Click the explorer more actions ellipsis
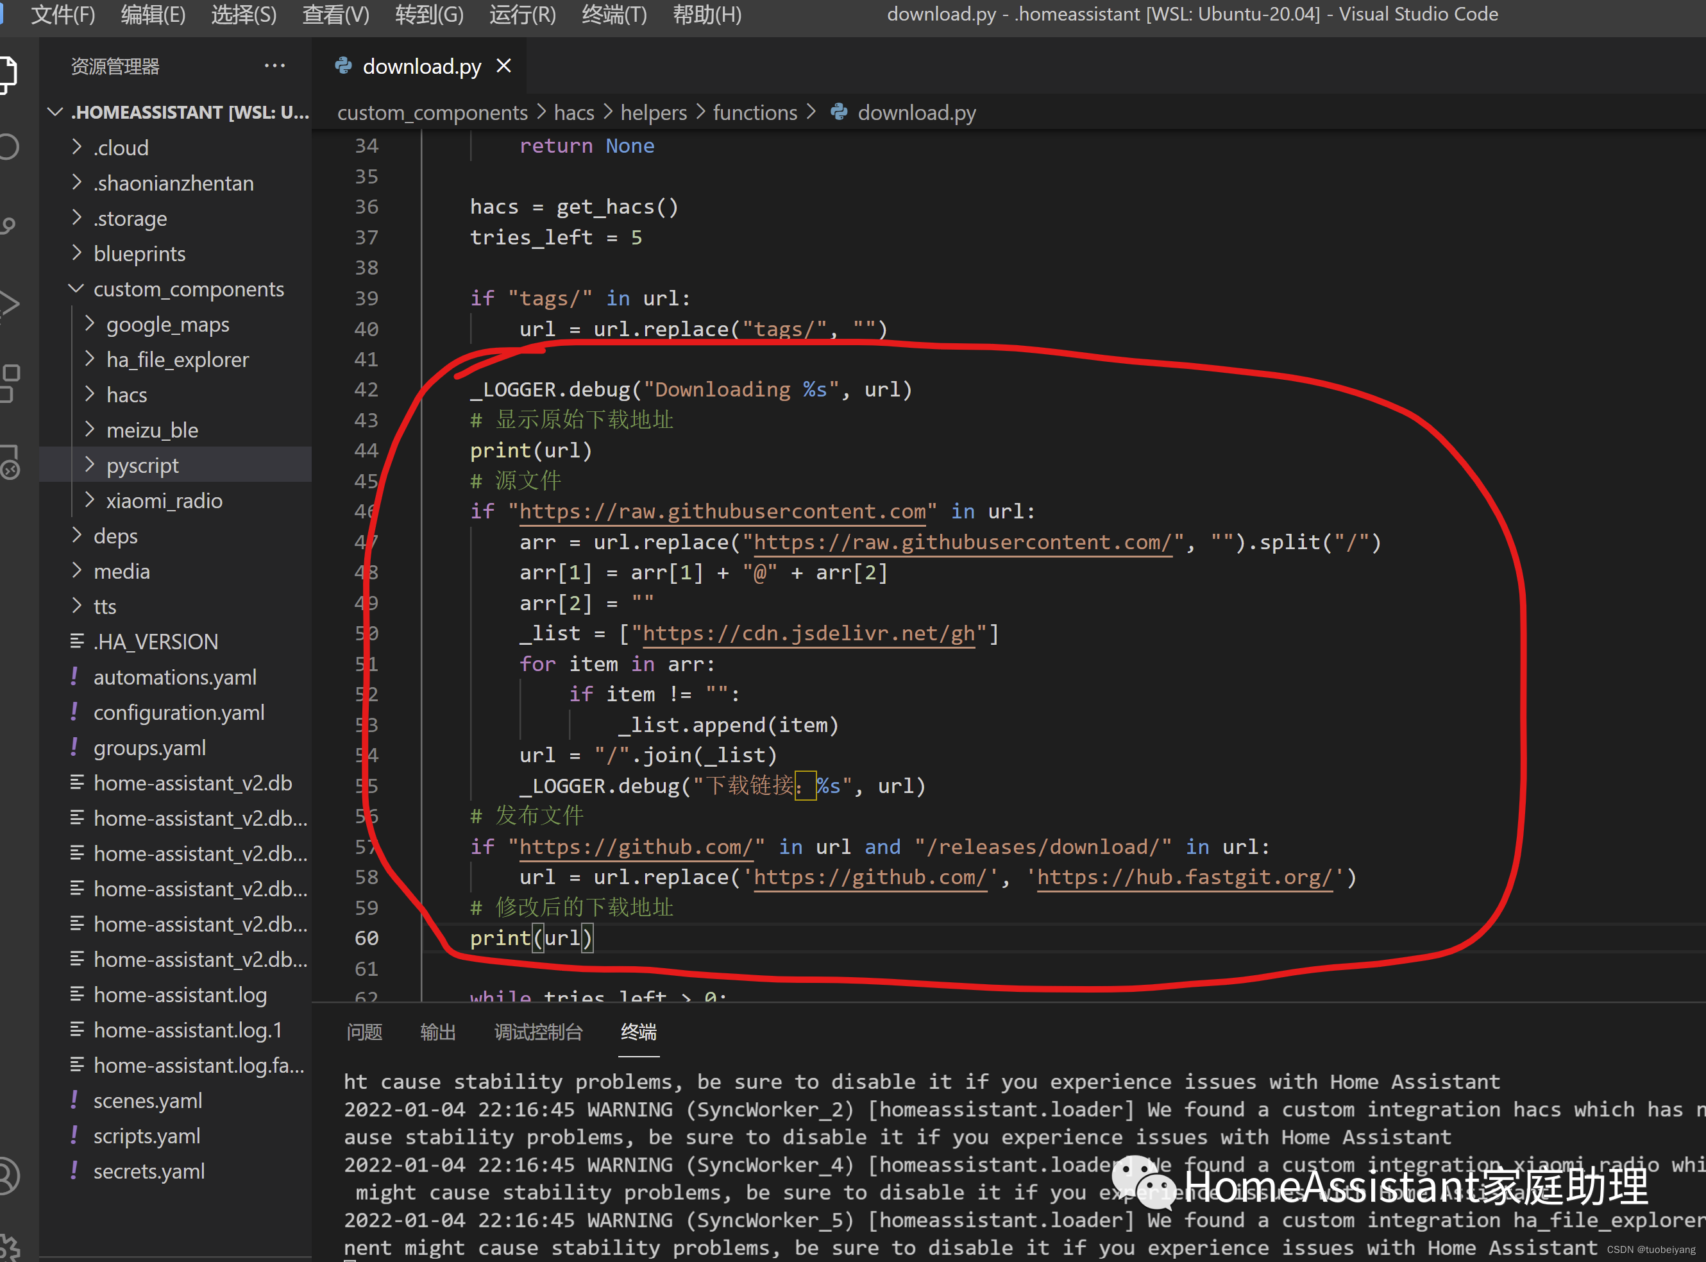Viewport: 1706px width, 1262px height. (274, 67)
